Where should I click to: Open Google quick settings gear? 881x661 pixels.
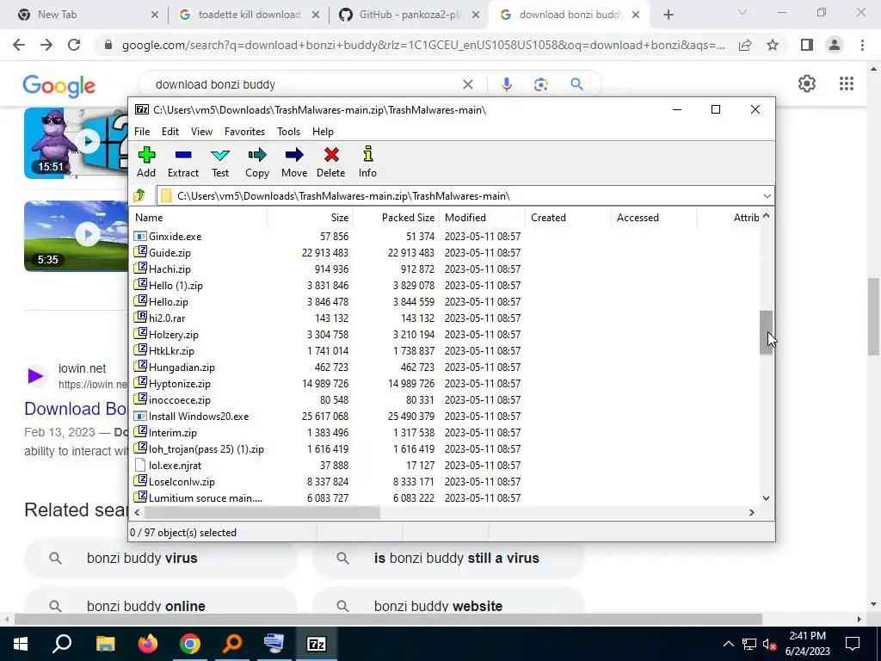coord(807,83)
